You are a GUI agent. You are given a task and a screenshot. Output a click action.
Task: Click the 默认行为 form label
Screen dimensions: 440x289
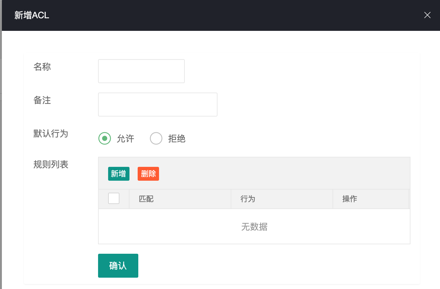coord(50,134)
